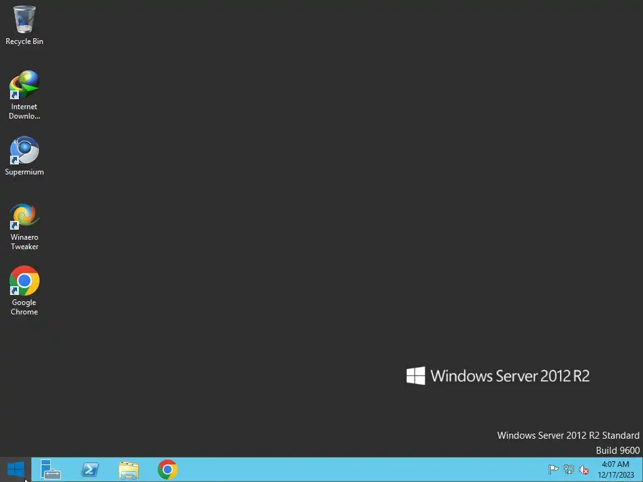The image size is (643, 482).
Task: Launch Server Manager from the taskbar
Action: click(51, 469)
